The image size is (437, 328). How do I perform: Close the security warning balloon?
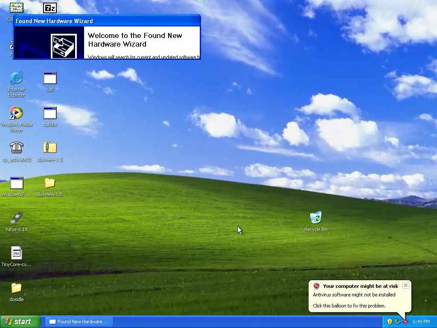(x=406, y=285)
